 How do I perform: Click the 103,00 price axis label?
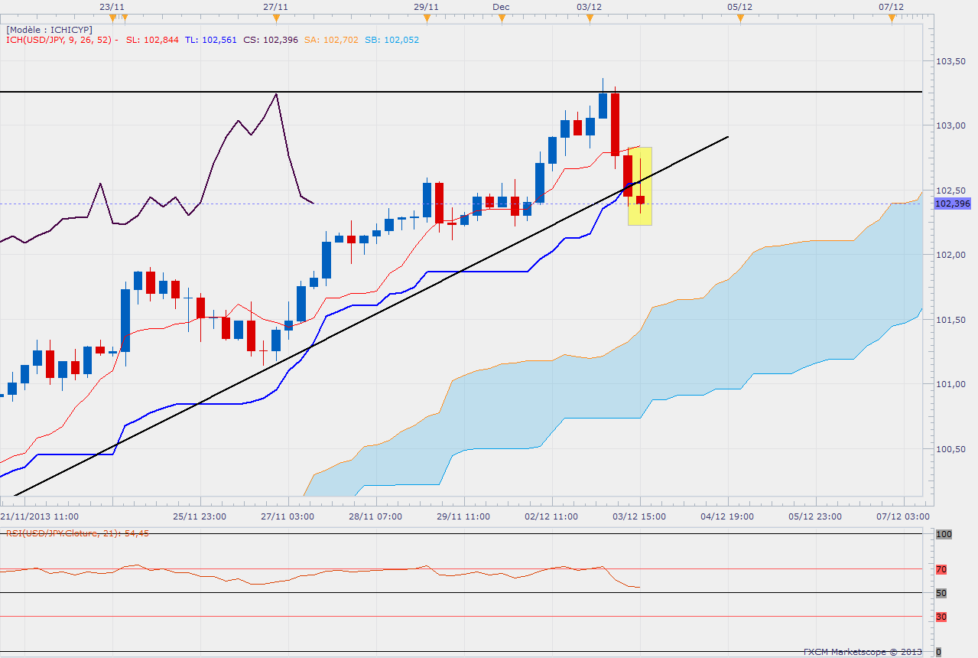tap(951, 125)
